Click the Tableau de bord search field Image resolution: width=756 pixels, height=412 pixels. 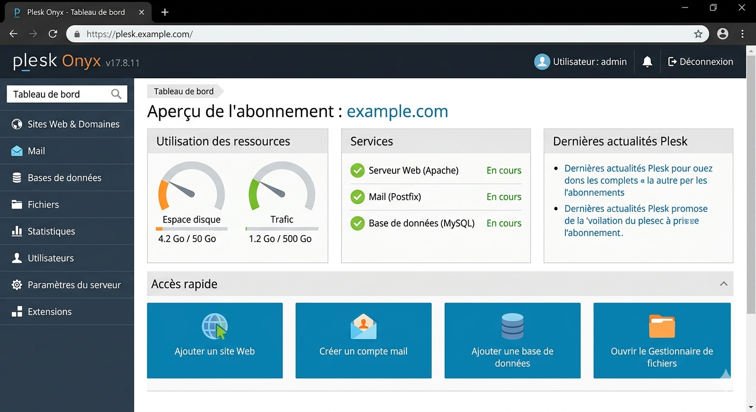click(x=59, y=94)
